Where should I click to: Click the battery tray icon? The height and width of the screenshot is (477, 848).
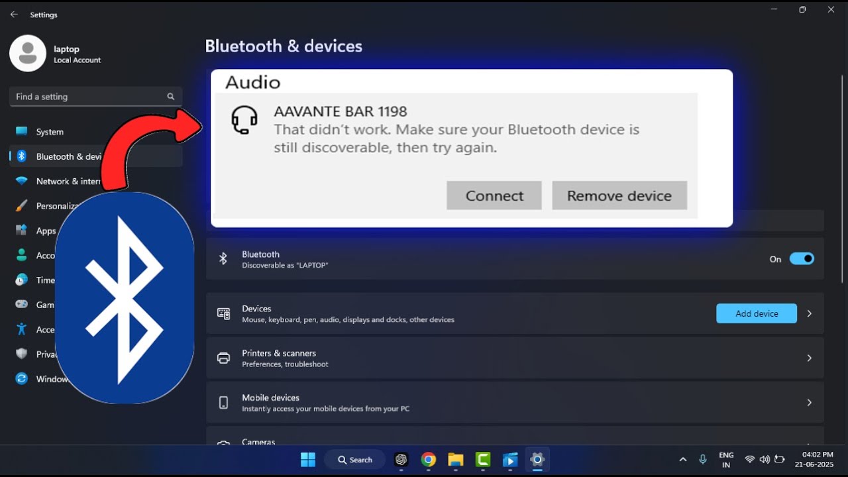point(780,459)
